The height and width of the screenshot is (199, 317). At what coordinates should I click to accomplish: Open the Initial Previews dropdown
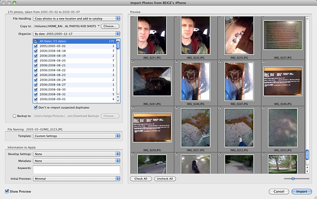76,179
